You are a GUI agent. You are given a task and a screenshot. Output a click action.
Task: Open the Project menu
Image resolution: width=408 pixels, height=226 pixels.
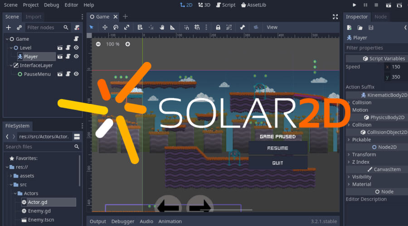click(31, 5)
